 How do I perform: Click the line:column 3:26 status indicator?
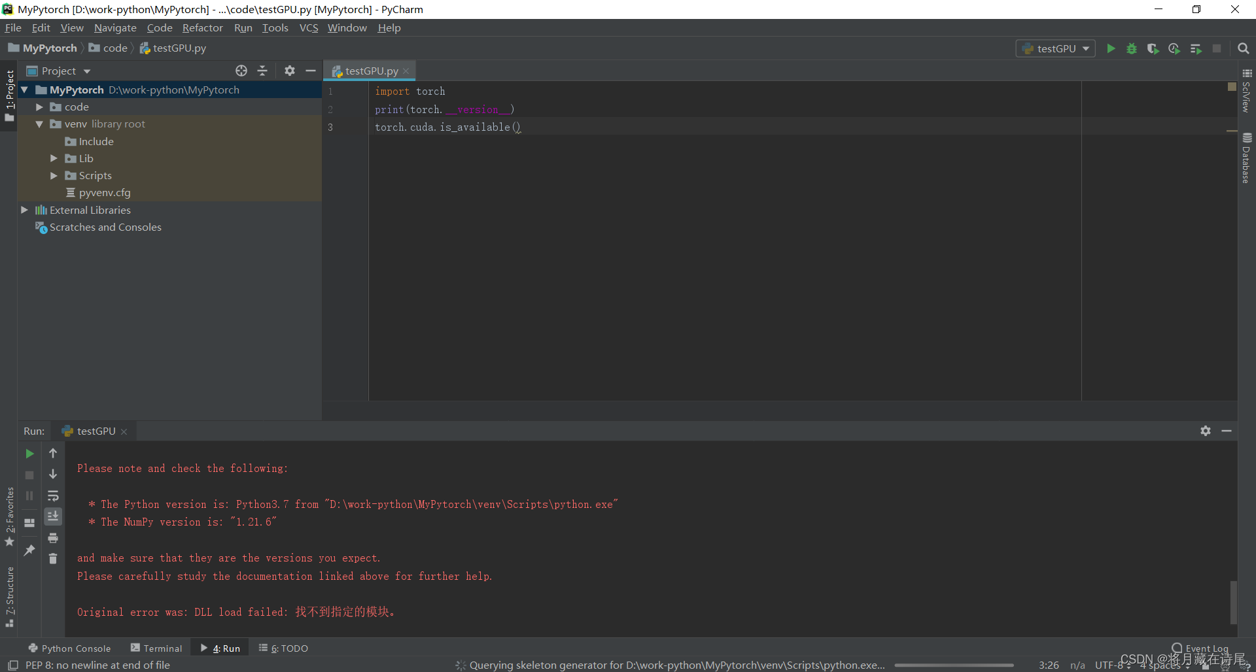tap(1049, 665)
